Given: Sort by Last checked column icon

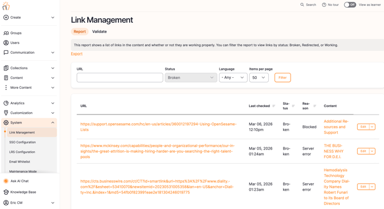Looking at the screenshot, I should point(274,106).
